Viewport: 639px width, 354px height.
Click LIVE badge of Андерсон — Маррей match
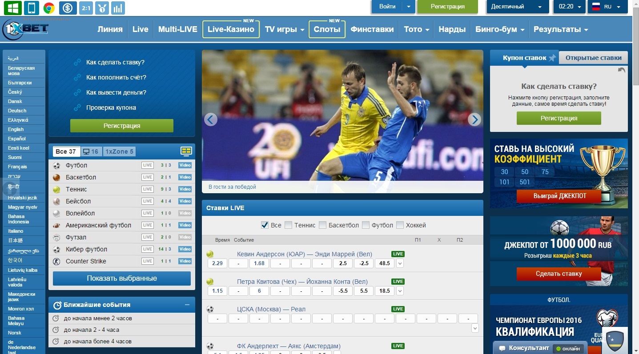(x=398, y=254)
